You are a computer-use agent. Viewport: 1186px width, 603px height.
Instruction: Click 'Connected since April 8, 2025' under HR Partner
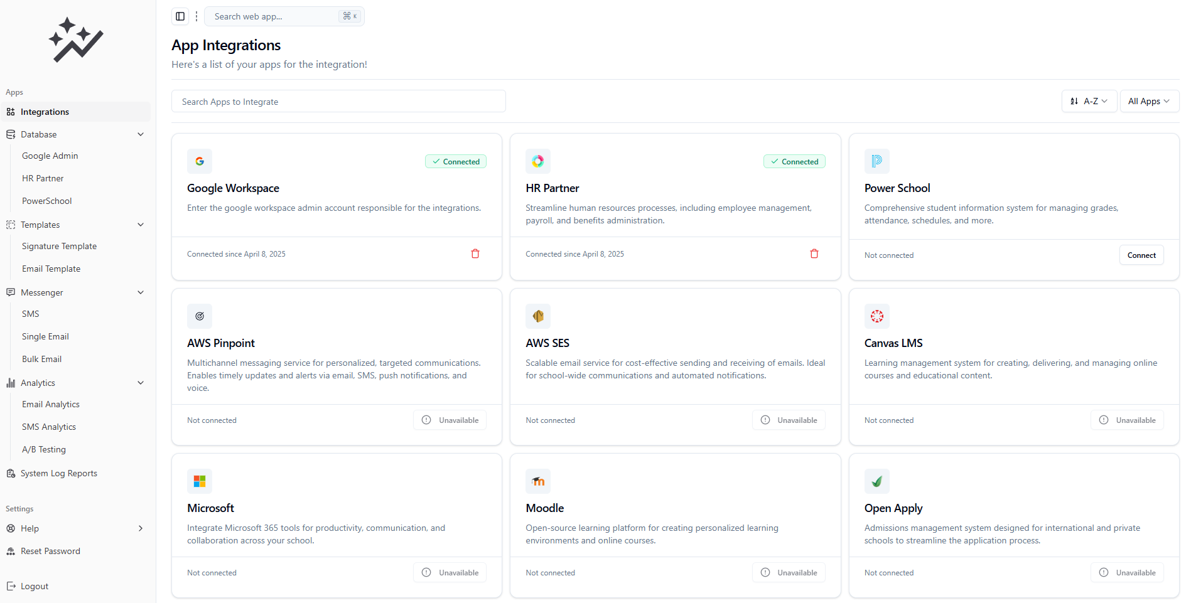tap(574, 254)
